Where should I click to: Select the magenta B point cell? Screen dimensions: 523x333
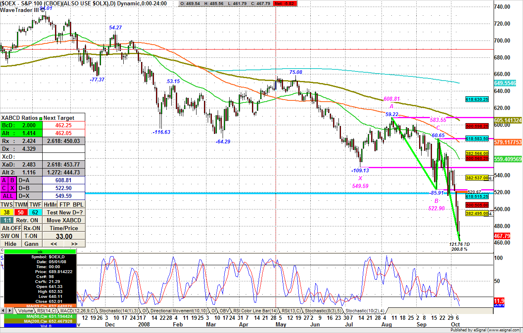12,180
